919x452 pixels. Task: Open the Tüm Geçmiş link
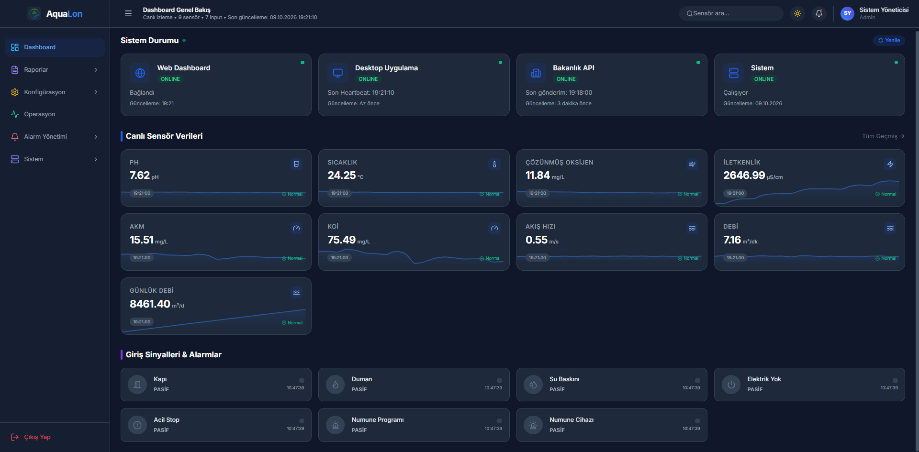pyautogui.click(x=883, y=136)
